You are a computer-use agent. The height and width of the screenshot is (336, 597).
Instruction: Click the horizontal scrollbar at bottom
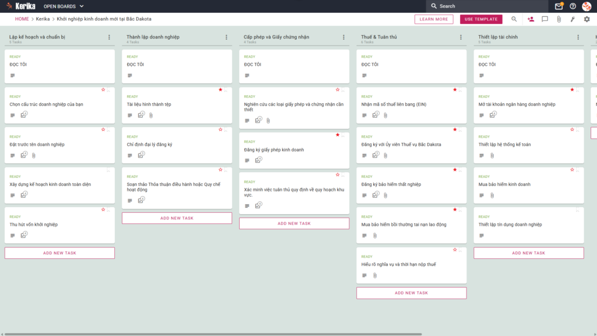click(213, 334)
